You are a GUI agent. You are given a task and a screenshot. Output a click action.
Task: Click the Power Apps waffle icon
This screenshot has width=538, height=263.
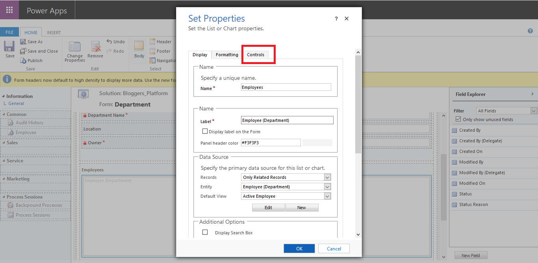tap(8, 9)
